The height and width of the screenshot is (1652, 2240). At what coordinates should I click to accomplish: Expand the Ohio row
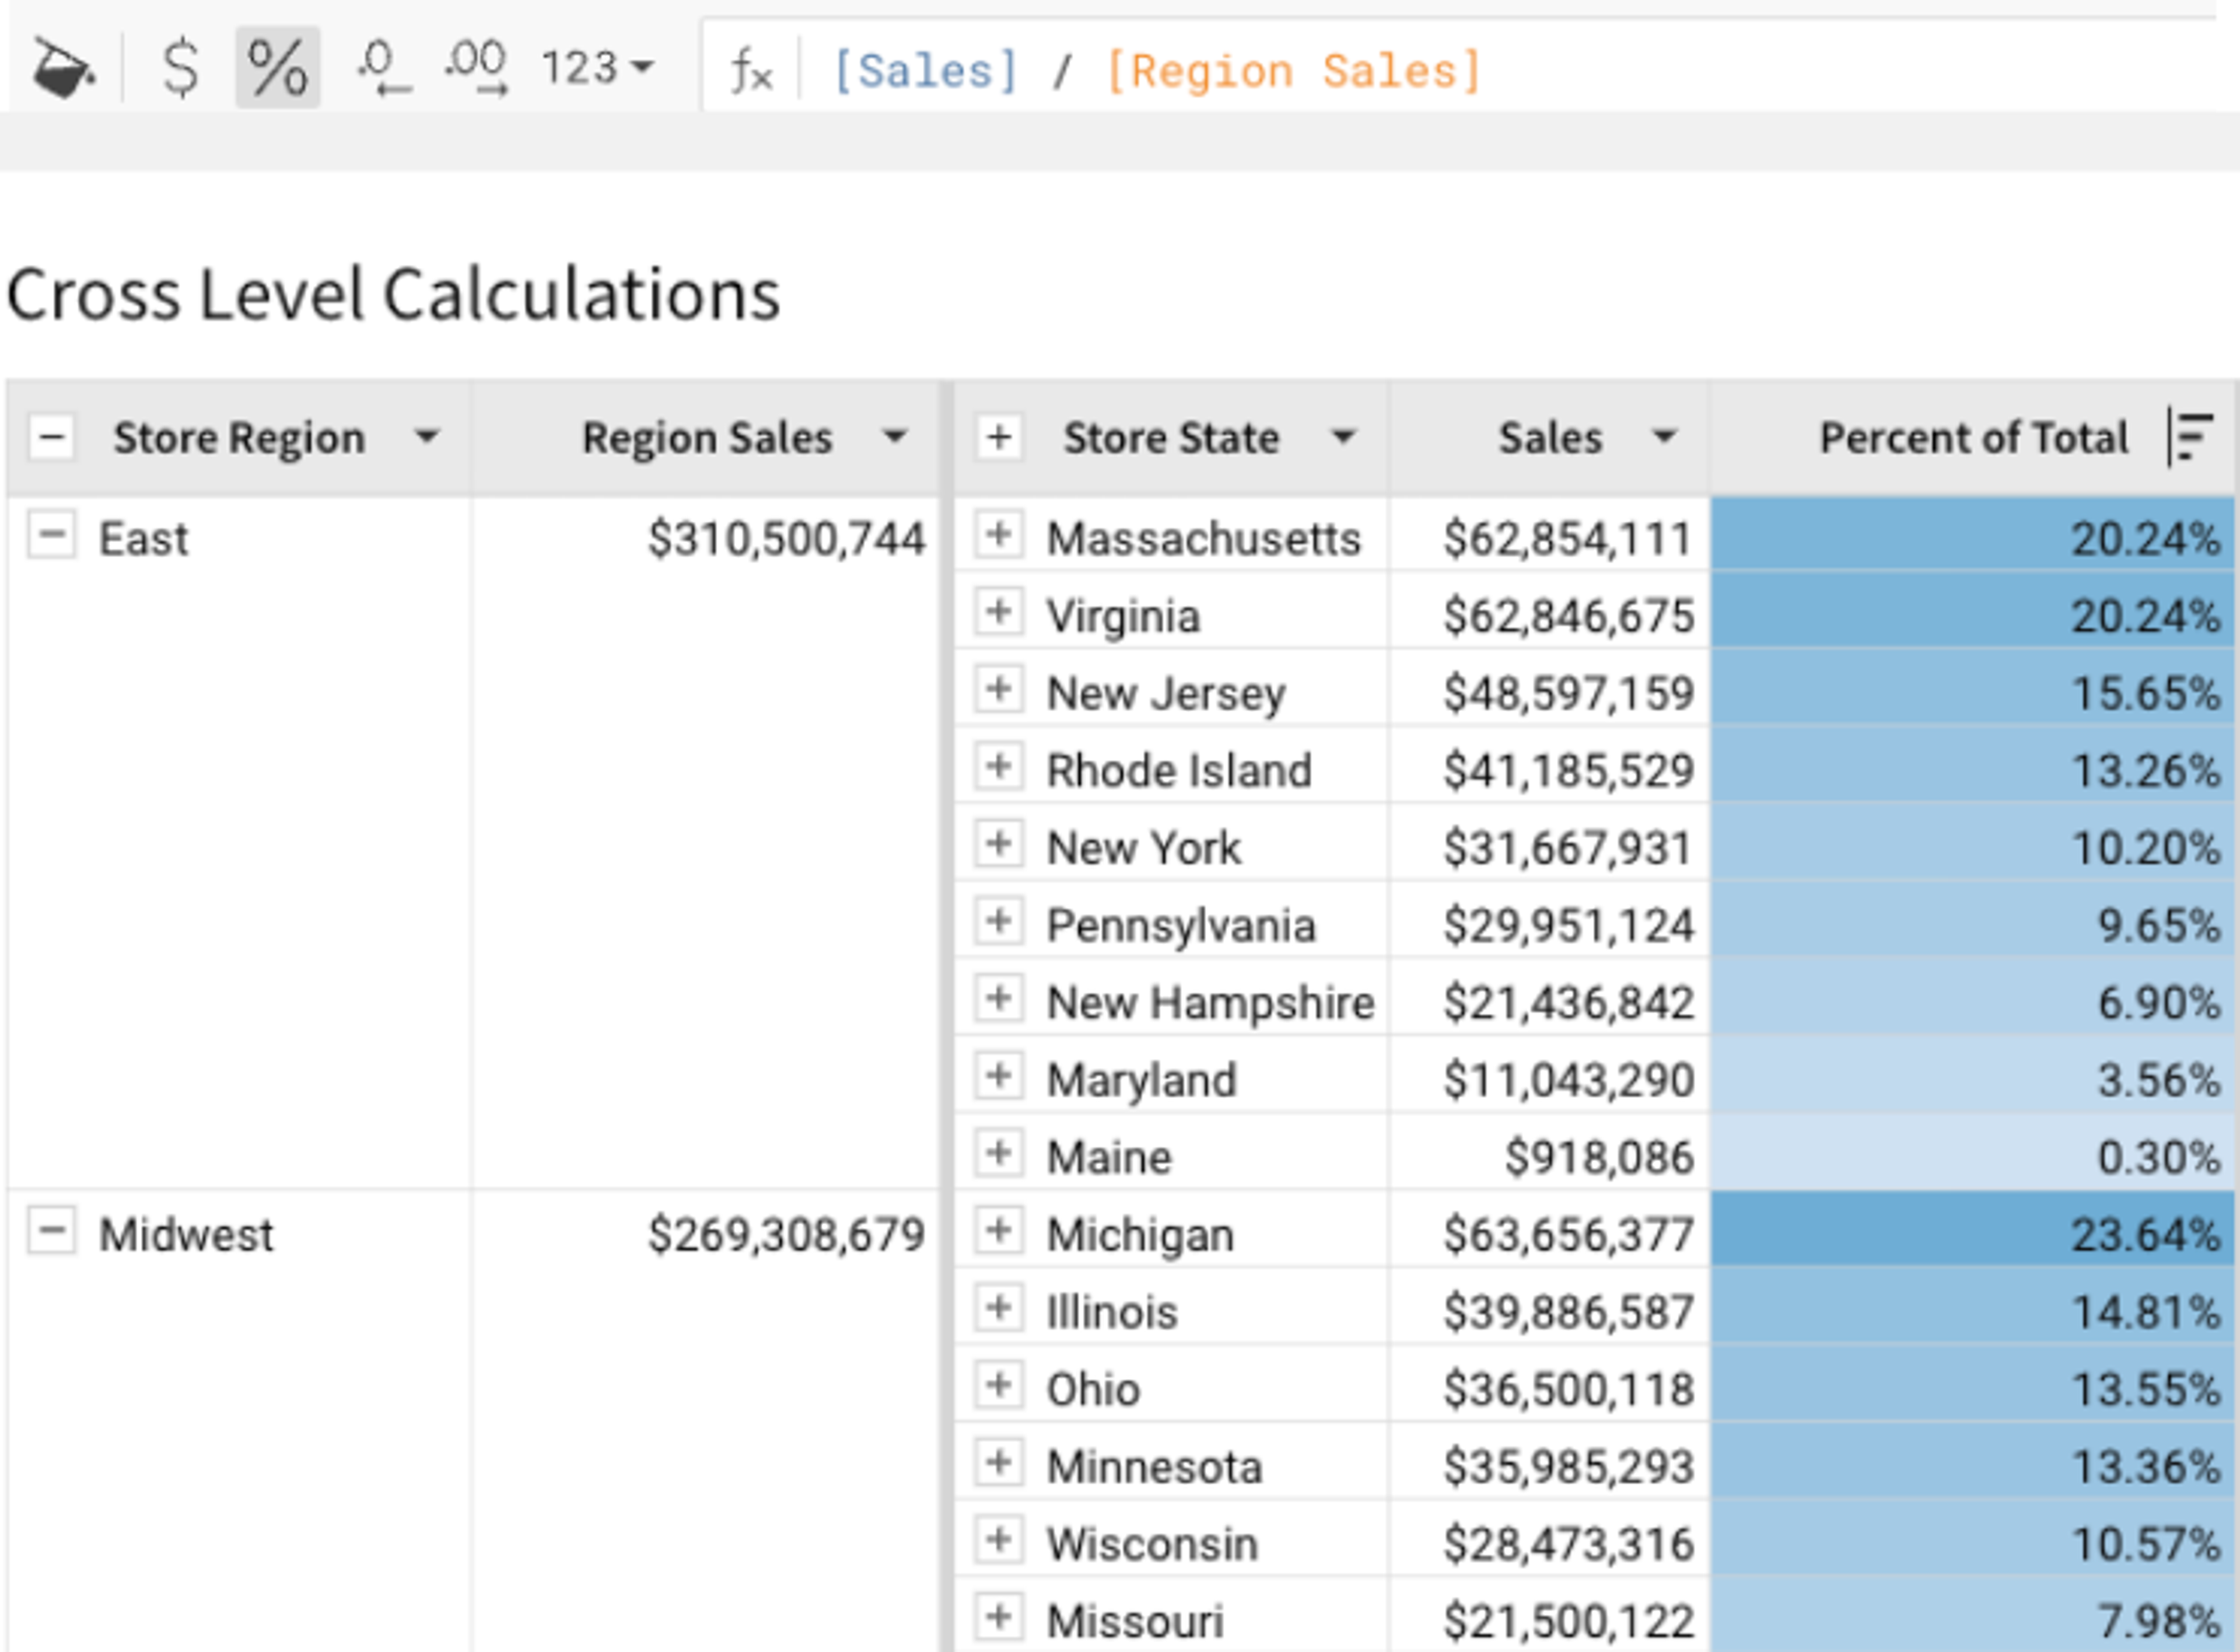click(x=999, y=1385)
